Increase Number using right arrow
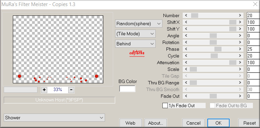 (x=240, y=15)
